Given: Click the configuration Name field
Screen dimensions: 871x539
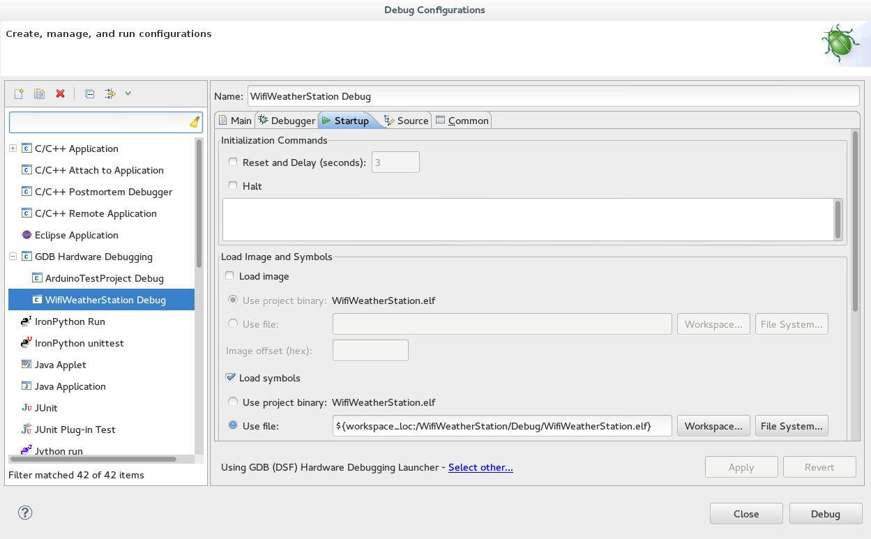Looking at the screenshot, I should (x=553, y=96).
